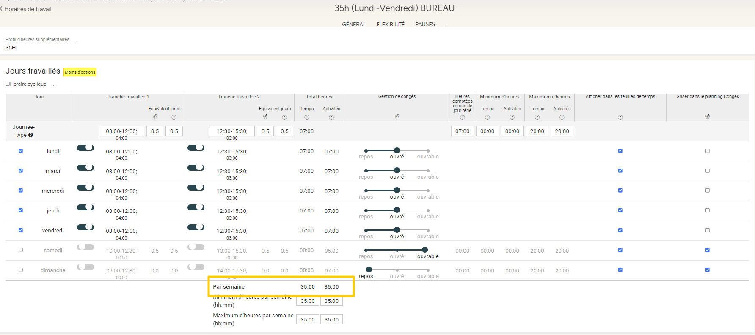The width and height of the screenshot is (755, 335).
Task: Click the Jours travaillés heading
Action: pos(33,71)
